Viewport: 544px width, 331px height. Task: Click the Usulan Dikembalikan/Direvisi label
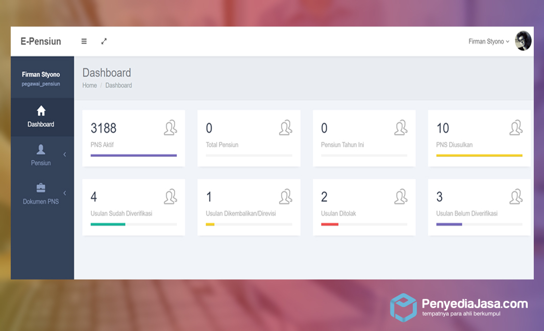(241, 214)
